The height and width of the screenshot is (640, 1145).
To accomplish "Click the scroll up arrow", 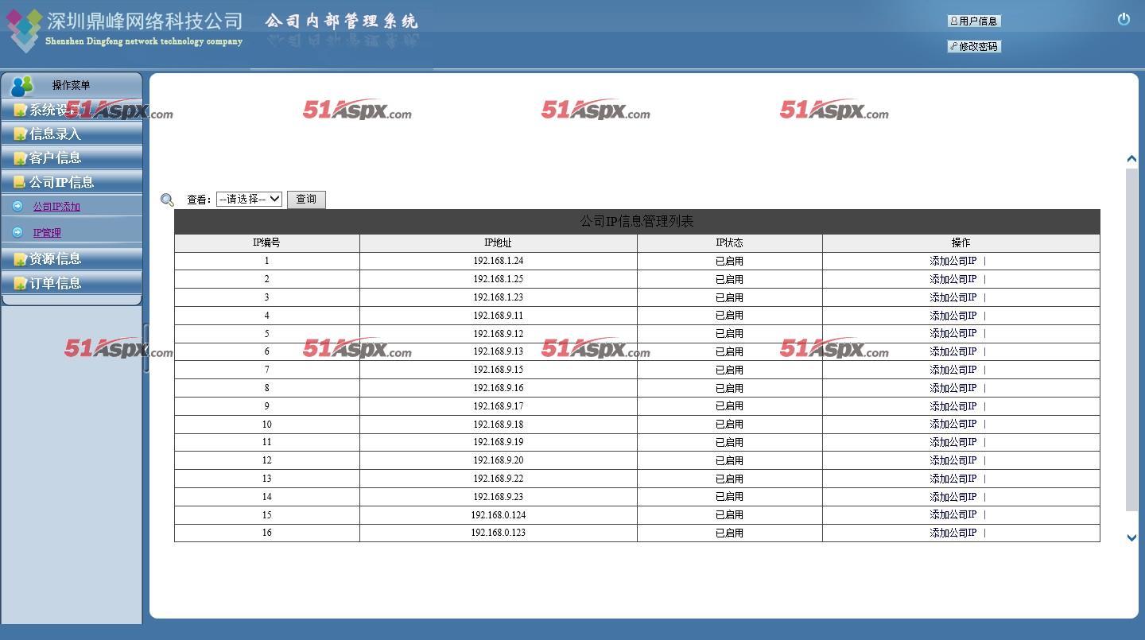I will [1131, 159].
